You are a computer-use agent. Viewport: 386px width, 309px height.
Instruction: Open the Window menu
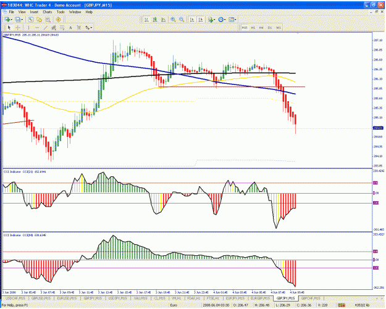pyautogui.click(x=75, y=12)
